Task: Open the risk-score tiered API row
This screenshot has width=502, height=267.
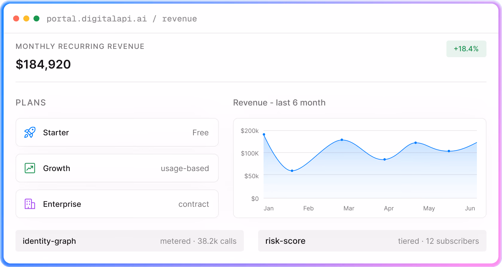Action: 372,241
